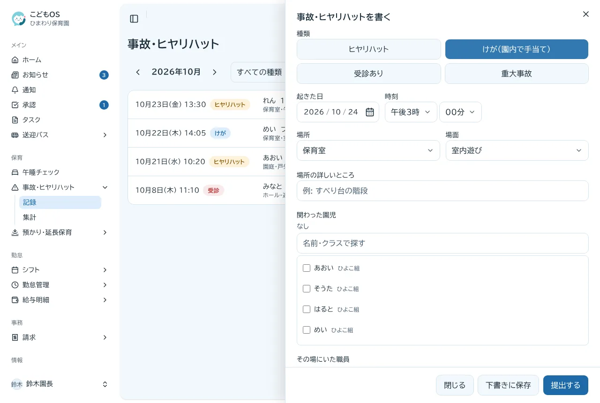Open the 場面 dropdown showing 室内遊び
This screenshot has height=403, width=600.
(517, 150)
